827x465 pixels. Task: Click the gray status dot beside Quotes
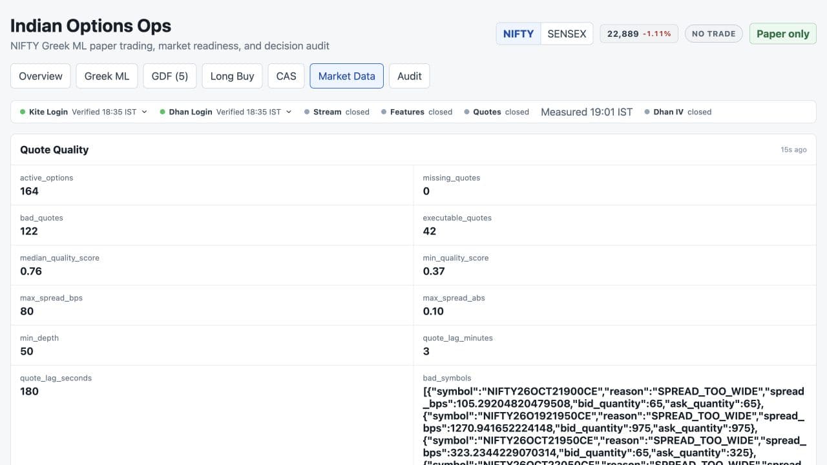[x=466, y=112]
